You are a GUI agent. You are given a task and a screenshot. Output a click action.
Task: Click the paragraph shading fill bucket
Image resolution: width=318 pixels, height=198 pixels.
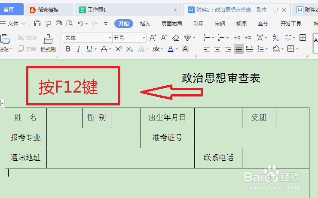[276, 49]
